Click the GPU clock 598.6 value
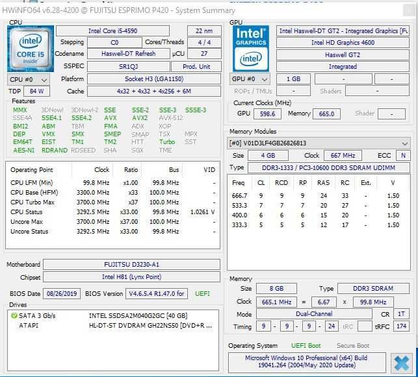This screenshot has height=377, width=418. 267,114
